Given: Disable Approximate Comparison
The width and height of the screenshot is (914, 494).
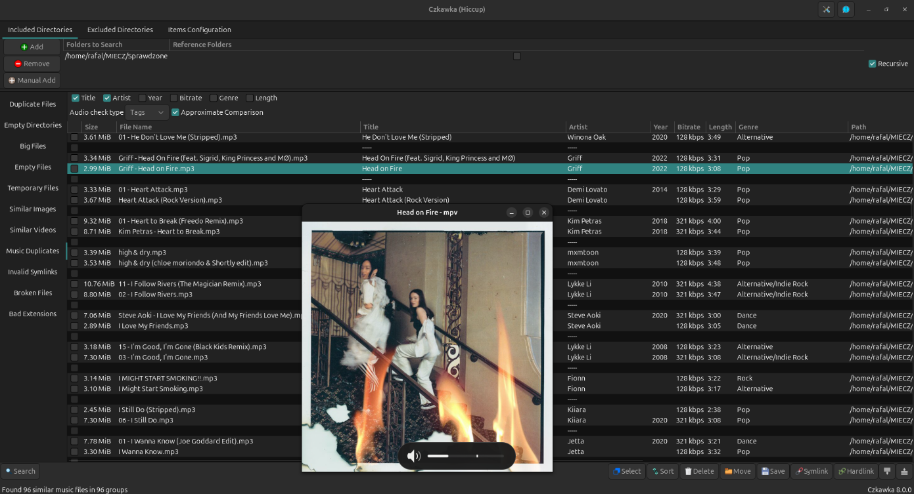Looking at the screenshot, I should [175, 112].
